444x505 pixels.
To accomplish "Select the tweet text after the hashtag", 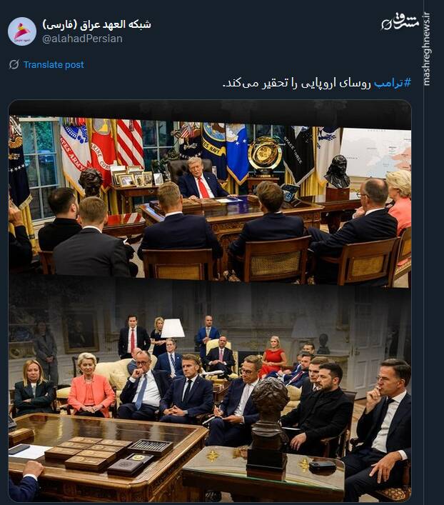I will coord(297,83).
